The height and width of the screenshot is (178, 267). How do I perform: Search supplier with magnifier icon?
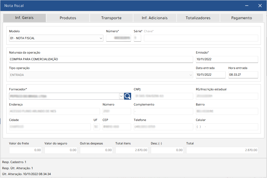click(x=128, y=96)
